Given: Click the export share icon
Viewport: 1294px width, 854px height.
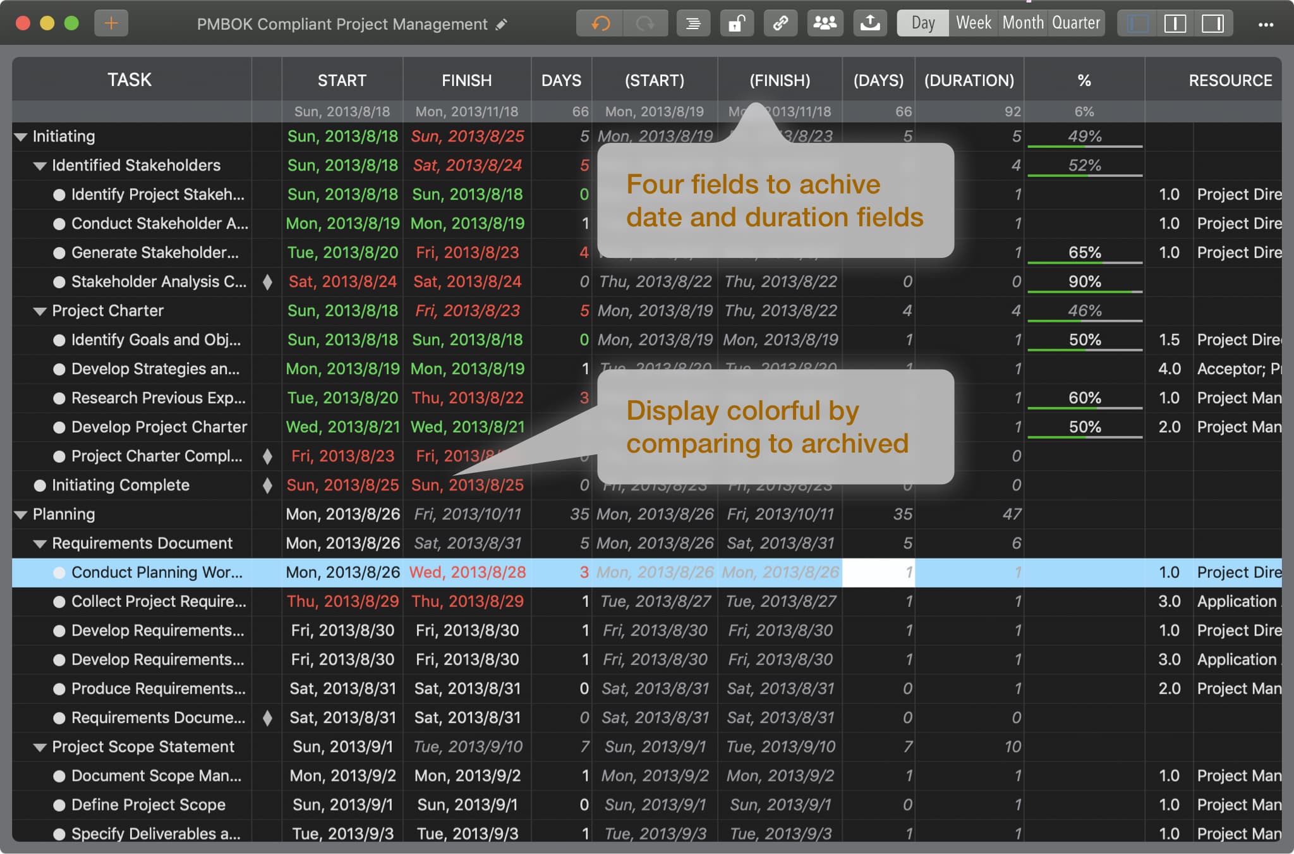Looking at the screenshot, I should pos(870,23).
